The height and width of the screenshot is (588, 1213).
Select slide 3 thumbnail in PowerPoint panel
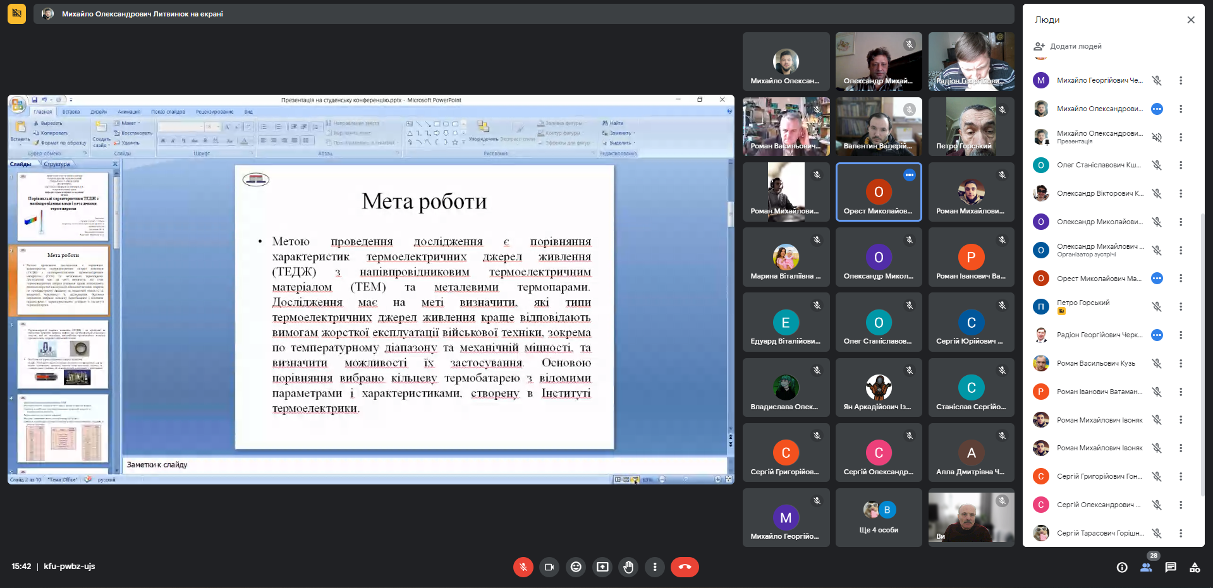(63, 354)
